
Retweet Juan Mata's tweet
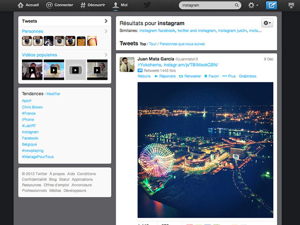[190, 76]
